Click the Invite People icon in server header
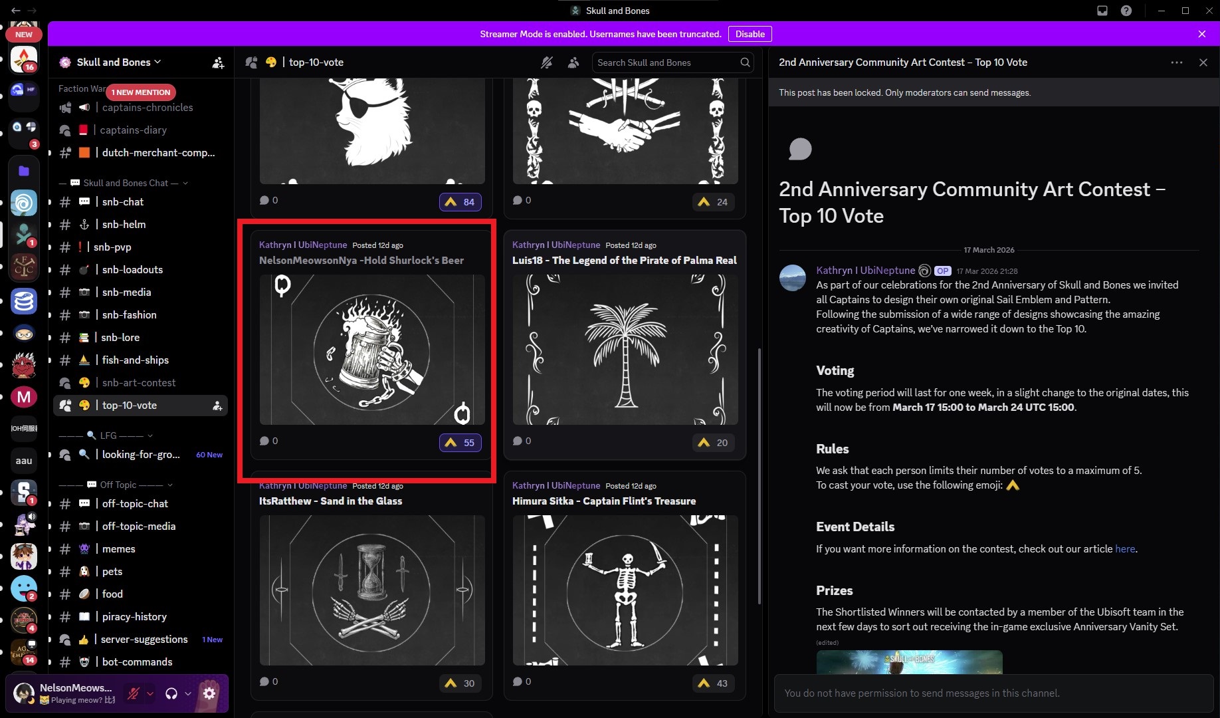 pos(218,62)
